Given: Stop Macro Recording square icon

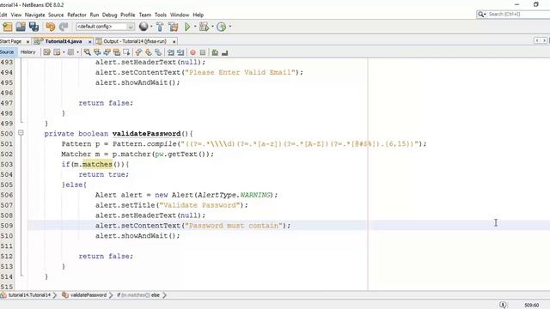Looking at the screenshot, I should (203, 52).
